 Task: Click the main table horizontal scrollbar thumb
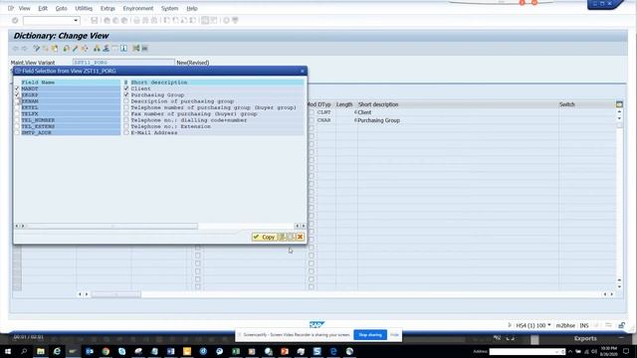116,294
